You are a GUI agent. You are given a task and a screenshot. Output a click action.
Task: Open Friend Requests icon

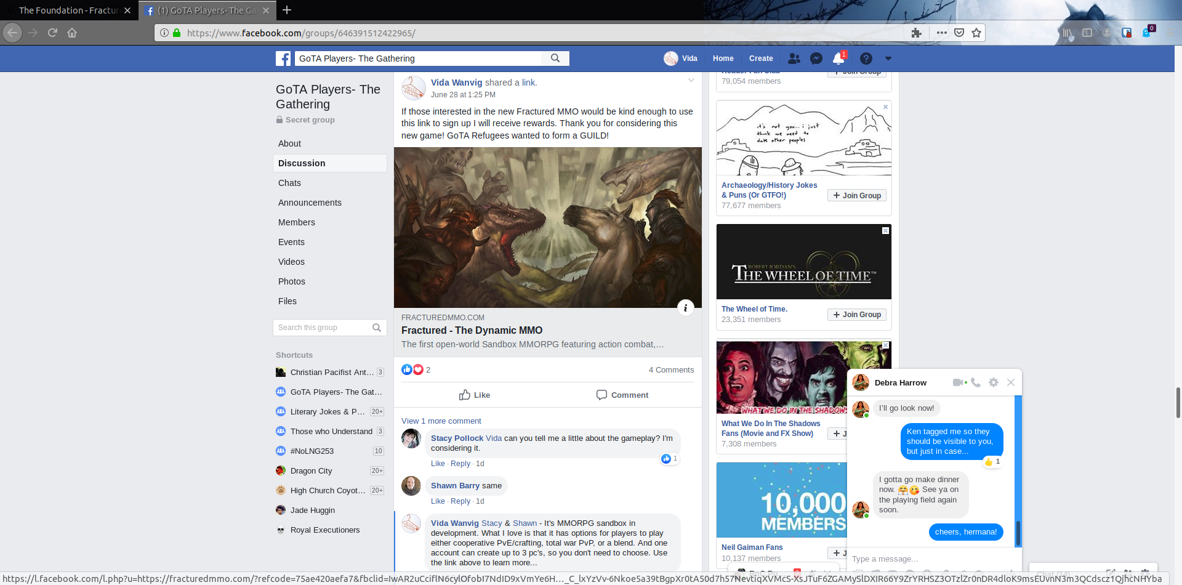coord(794,58)
